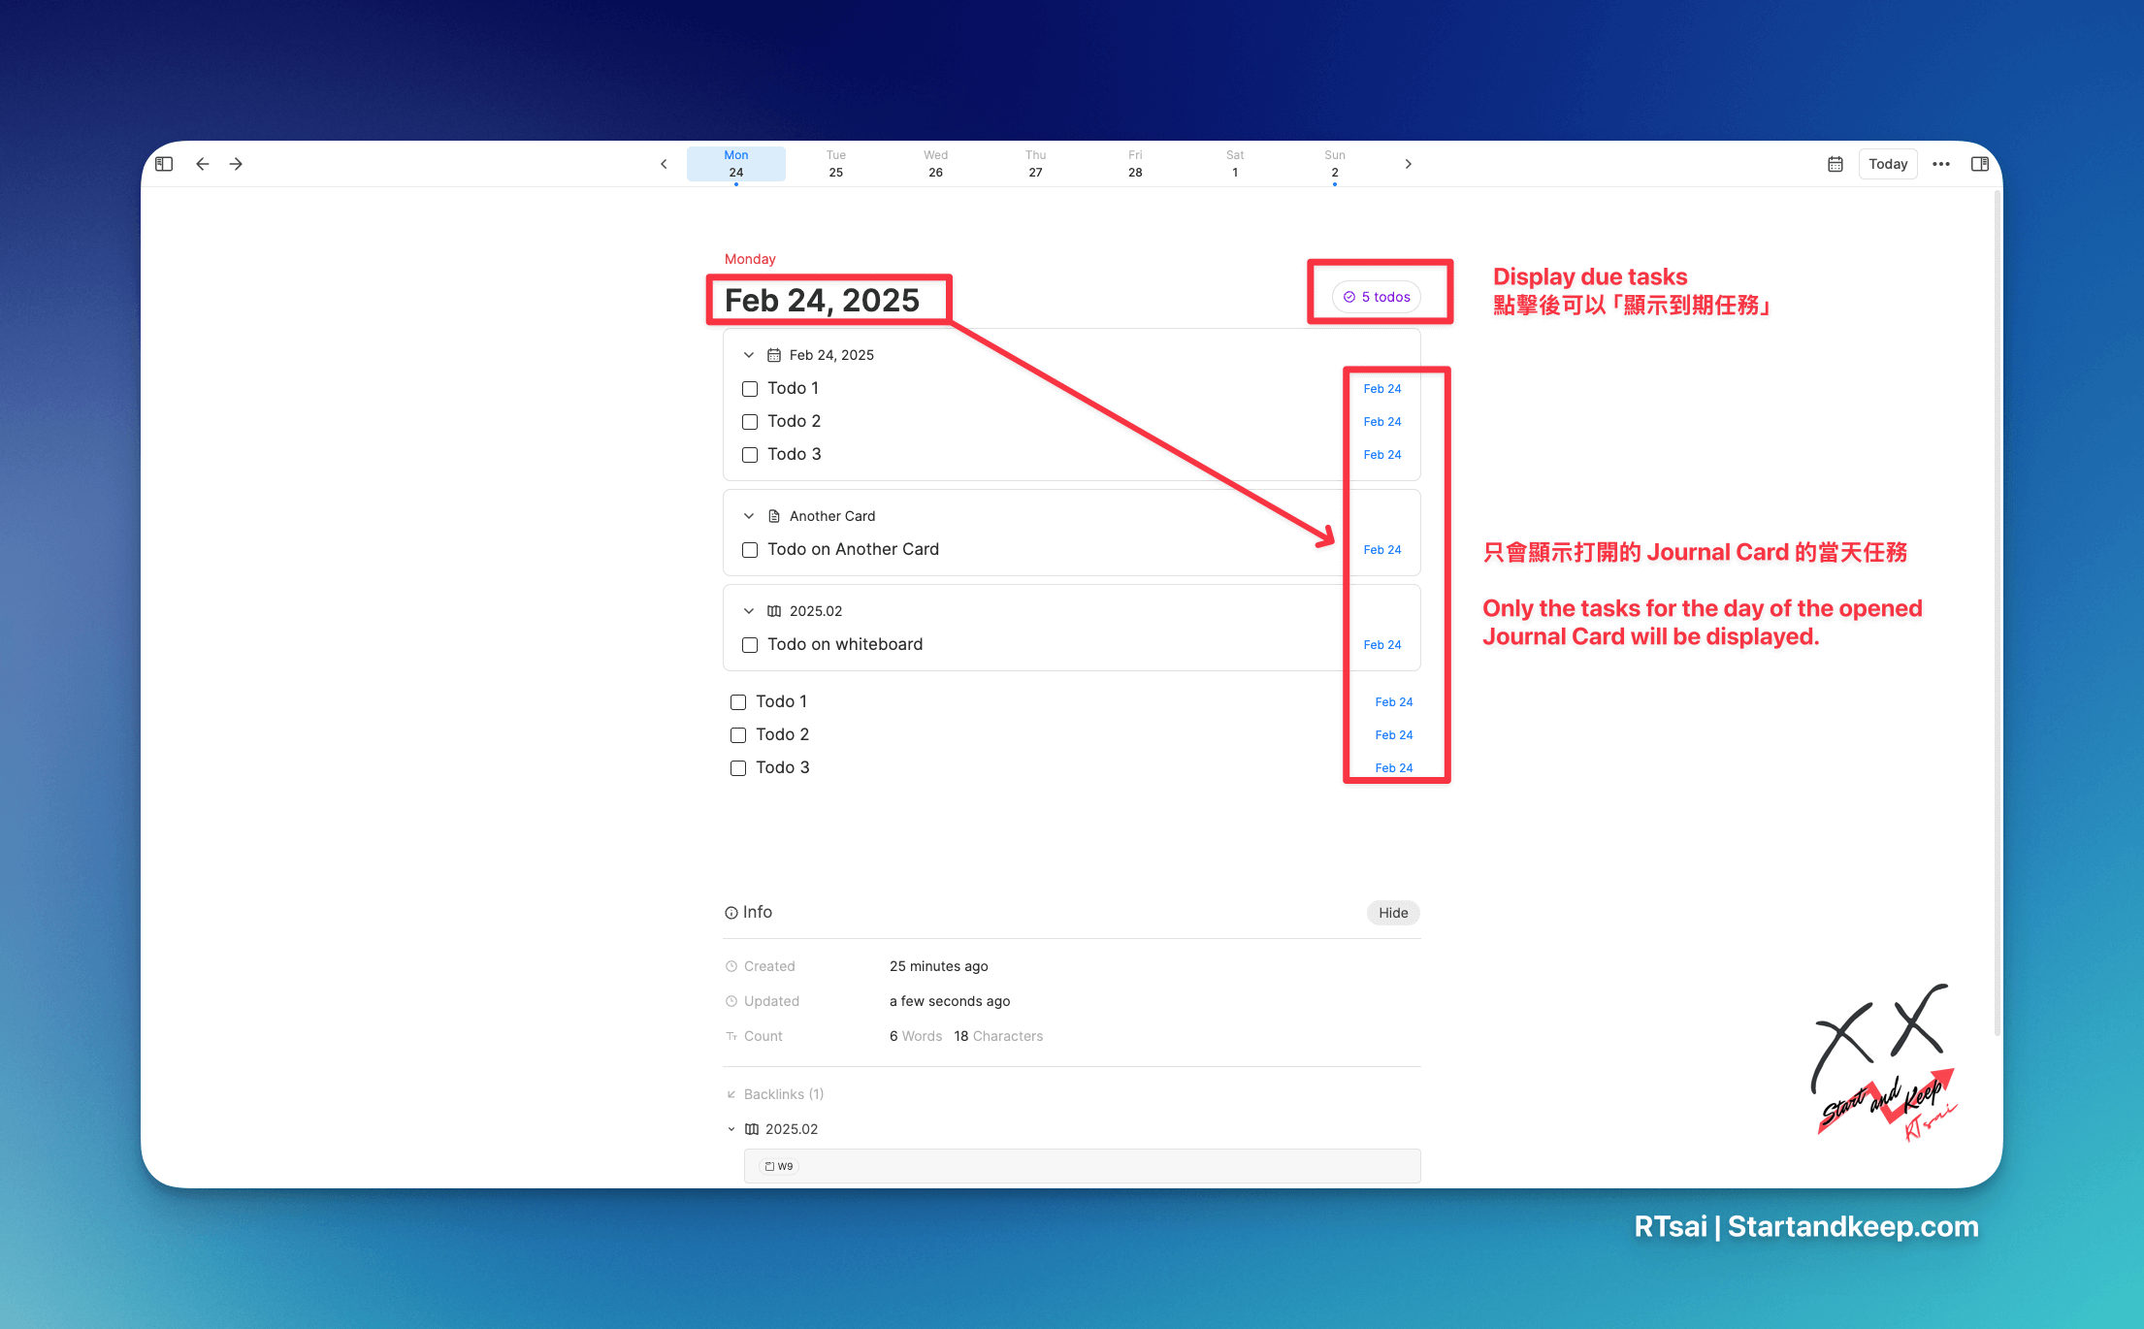Toggle the left sidebar panel icon

[x=164, y=164]
